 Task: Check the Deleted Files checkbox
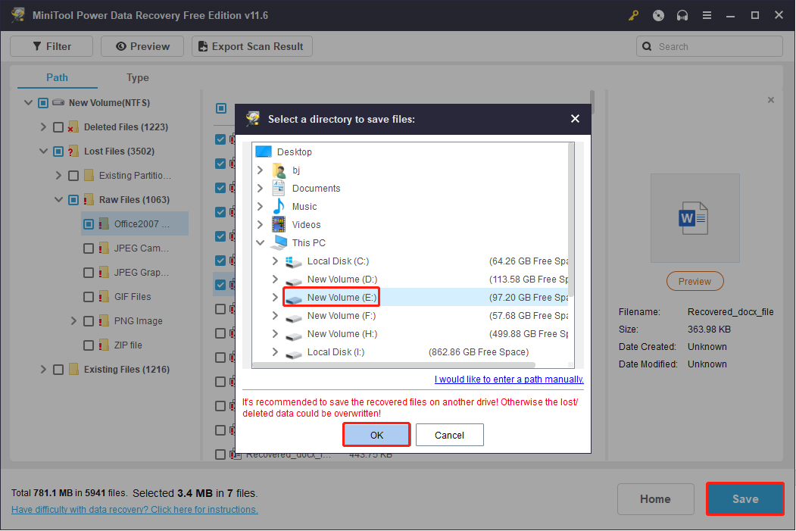58,127
